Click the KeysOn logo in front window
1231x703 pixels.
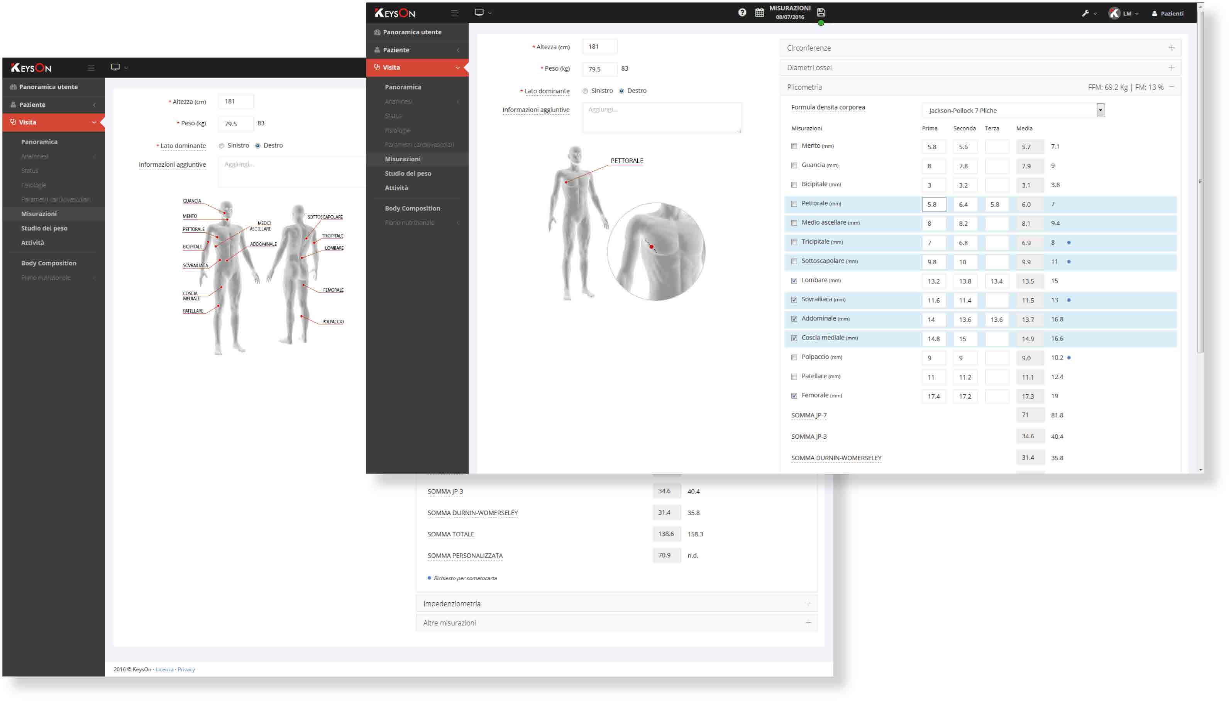395,13
